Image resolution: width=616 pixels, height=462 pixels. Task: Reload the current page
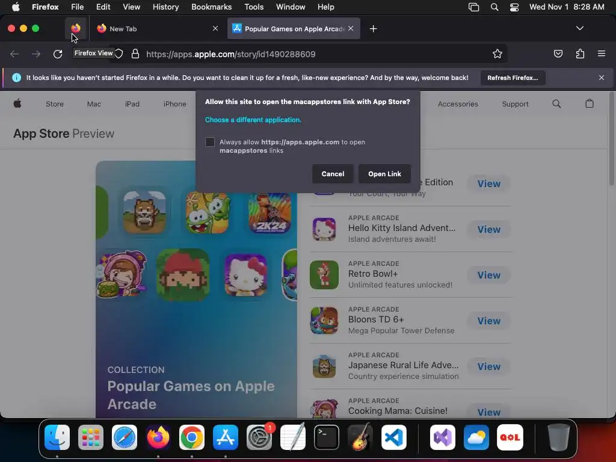click(58, 54)
